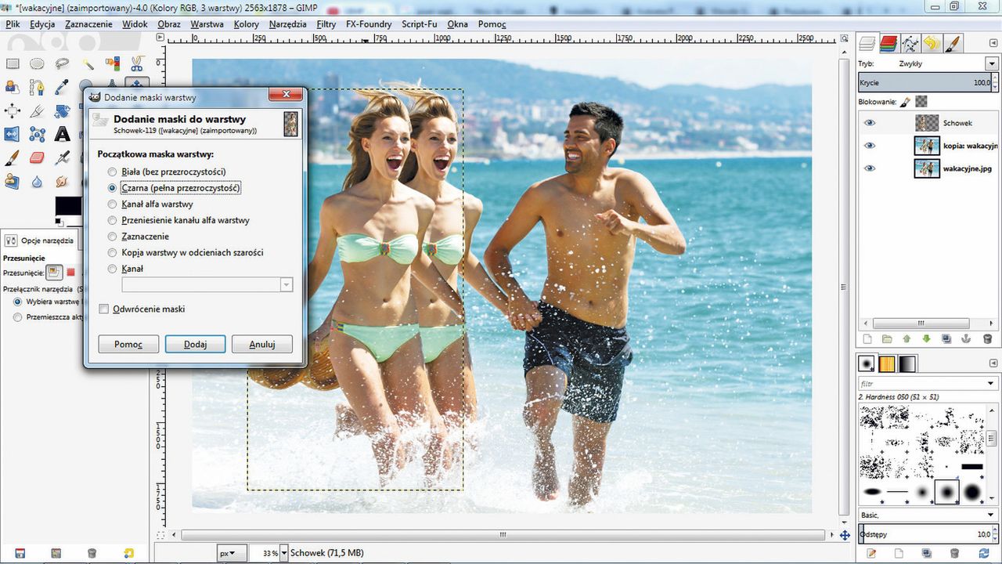Select the Cage Transform tool
1002x564 pixels.
[x=37, y=134]
